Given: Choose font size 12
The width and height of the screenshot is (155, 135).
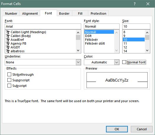Looking at the screenshot, I should 134,47.
